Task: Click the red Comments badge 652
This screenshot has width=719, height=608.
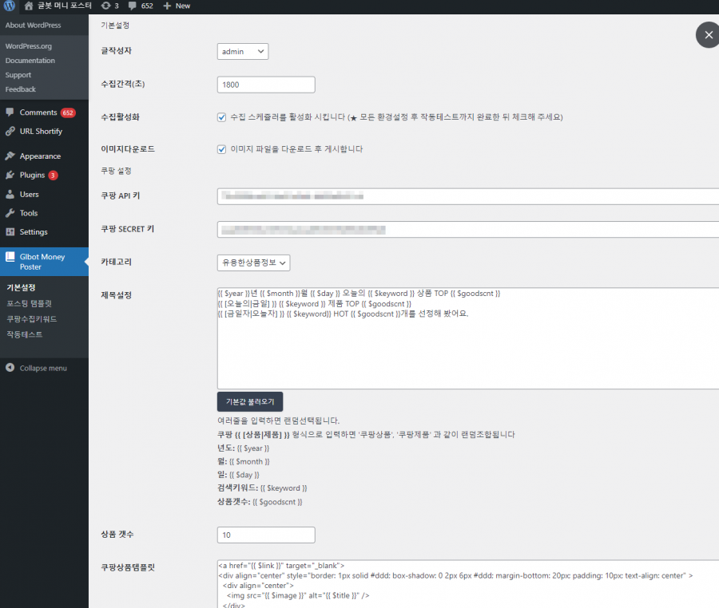Action: click(x=68, y=113)
